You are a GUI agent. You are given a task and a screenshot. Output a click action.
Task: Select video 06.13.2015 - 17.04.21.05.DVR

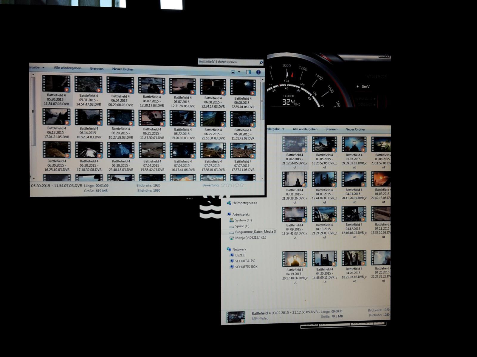[57, 123]
